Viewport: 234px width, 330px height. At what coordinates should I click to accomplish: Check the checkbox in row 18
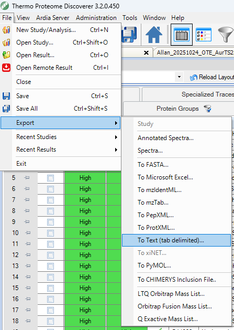point(50,321)
